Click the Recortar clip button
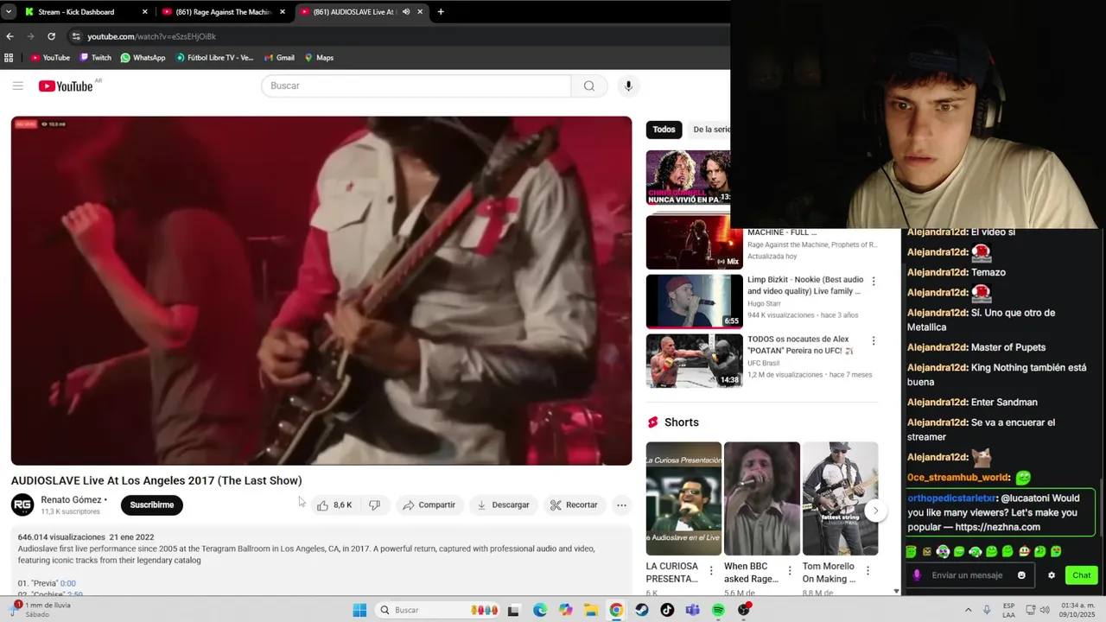 coord(574,505)
